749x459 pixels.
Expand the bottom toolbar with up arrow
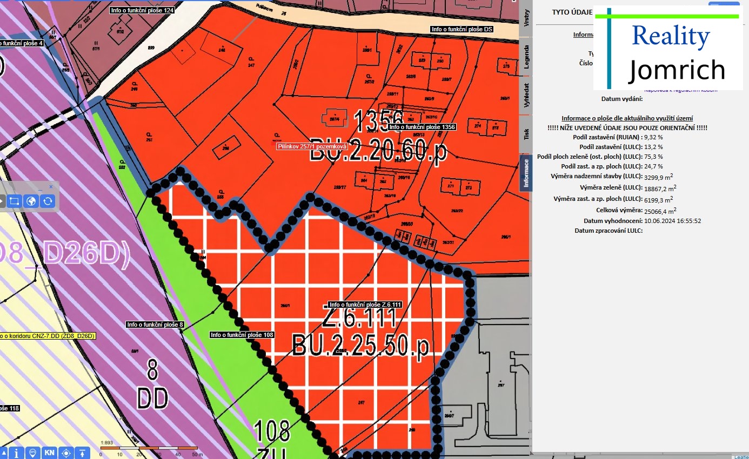[x=3, y=453]
